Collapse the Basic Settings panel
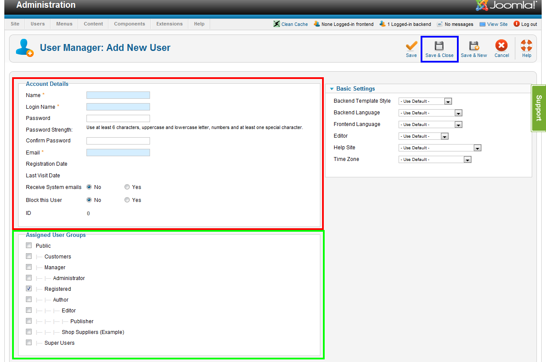This screenshot has width=546, height=362. (x=332, y=89)
